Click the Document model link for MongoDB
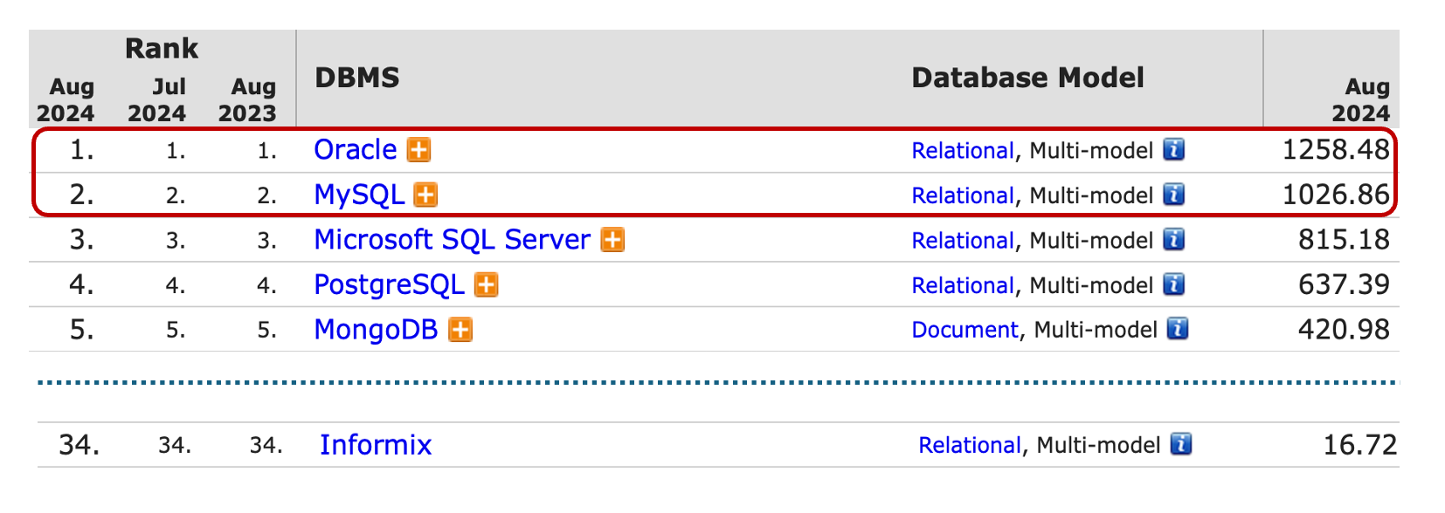The image size is (1445, 513). (x=964, y=330)
